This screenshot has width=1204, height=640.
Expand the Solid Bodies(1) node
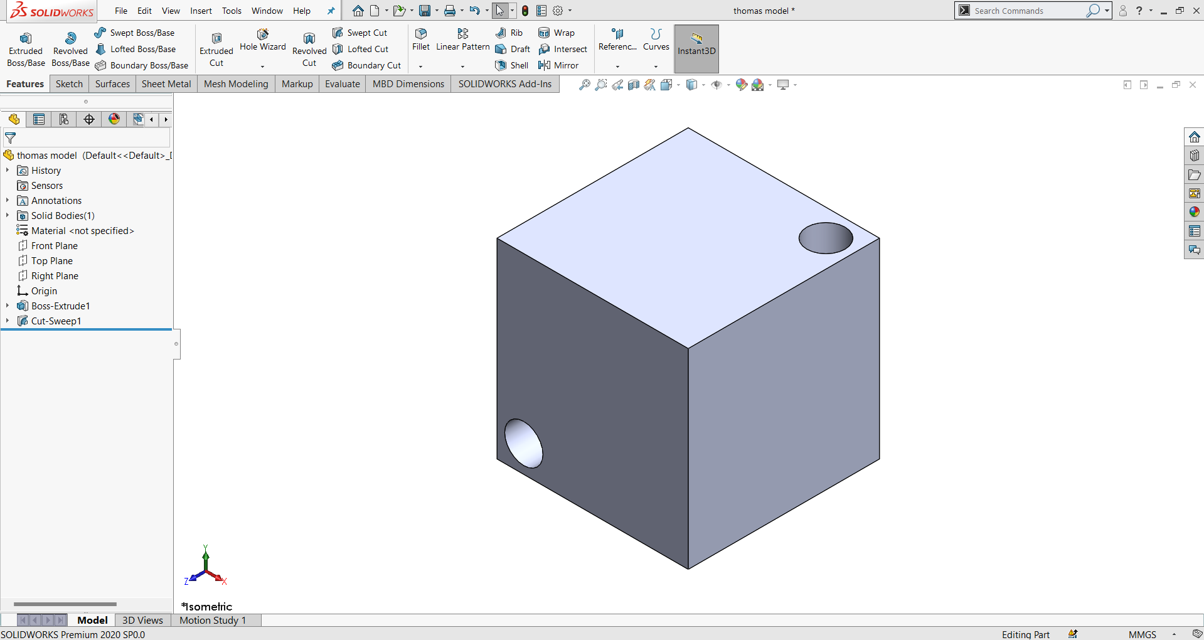point(8,216)
